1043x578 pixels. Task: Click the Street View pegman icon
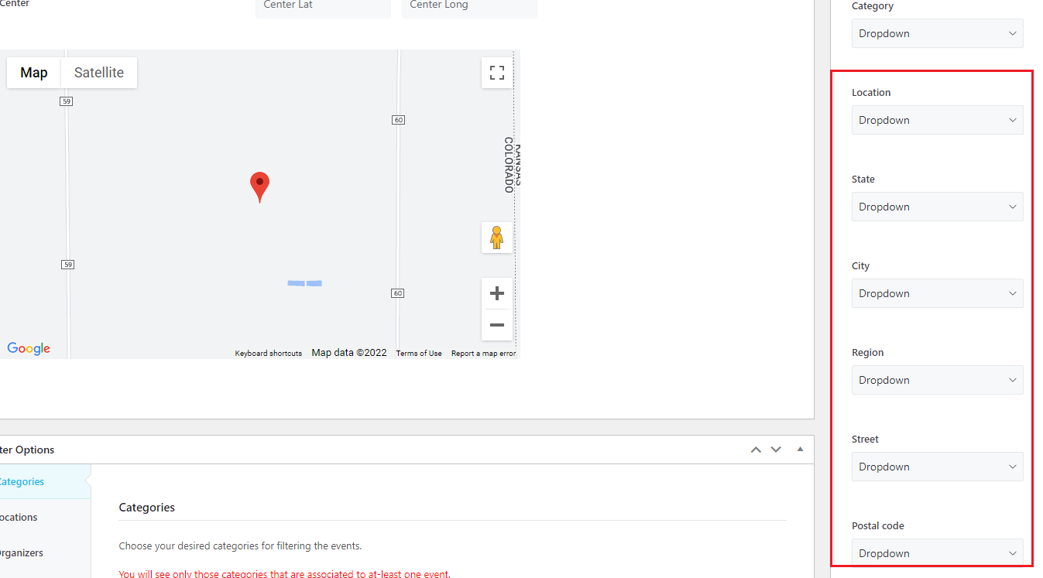click(497, 238)
